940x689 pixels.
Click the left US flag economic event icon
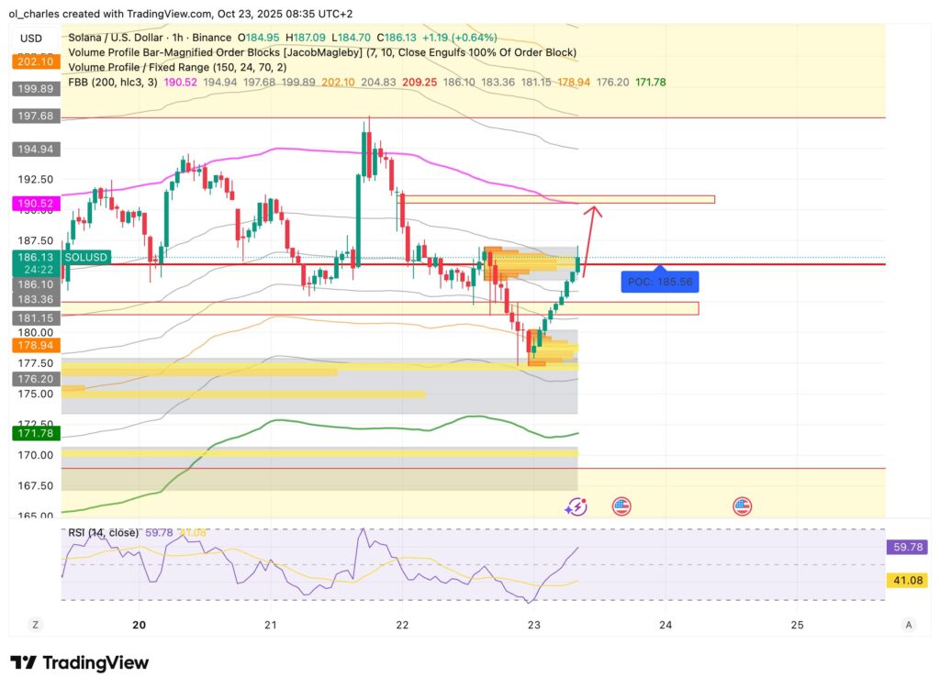pyautogui.click(x=621, y=506)
